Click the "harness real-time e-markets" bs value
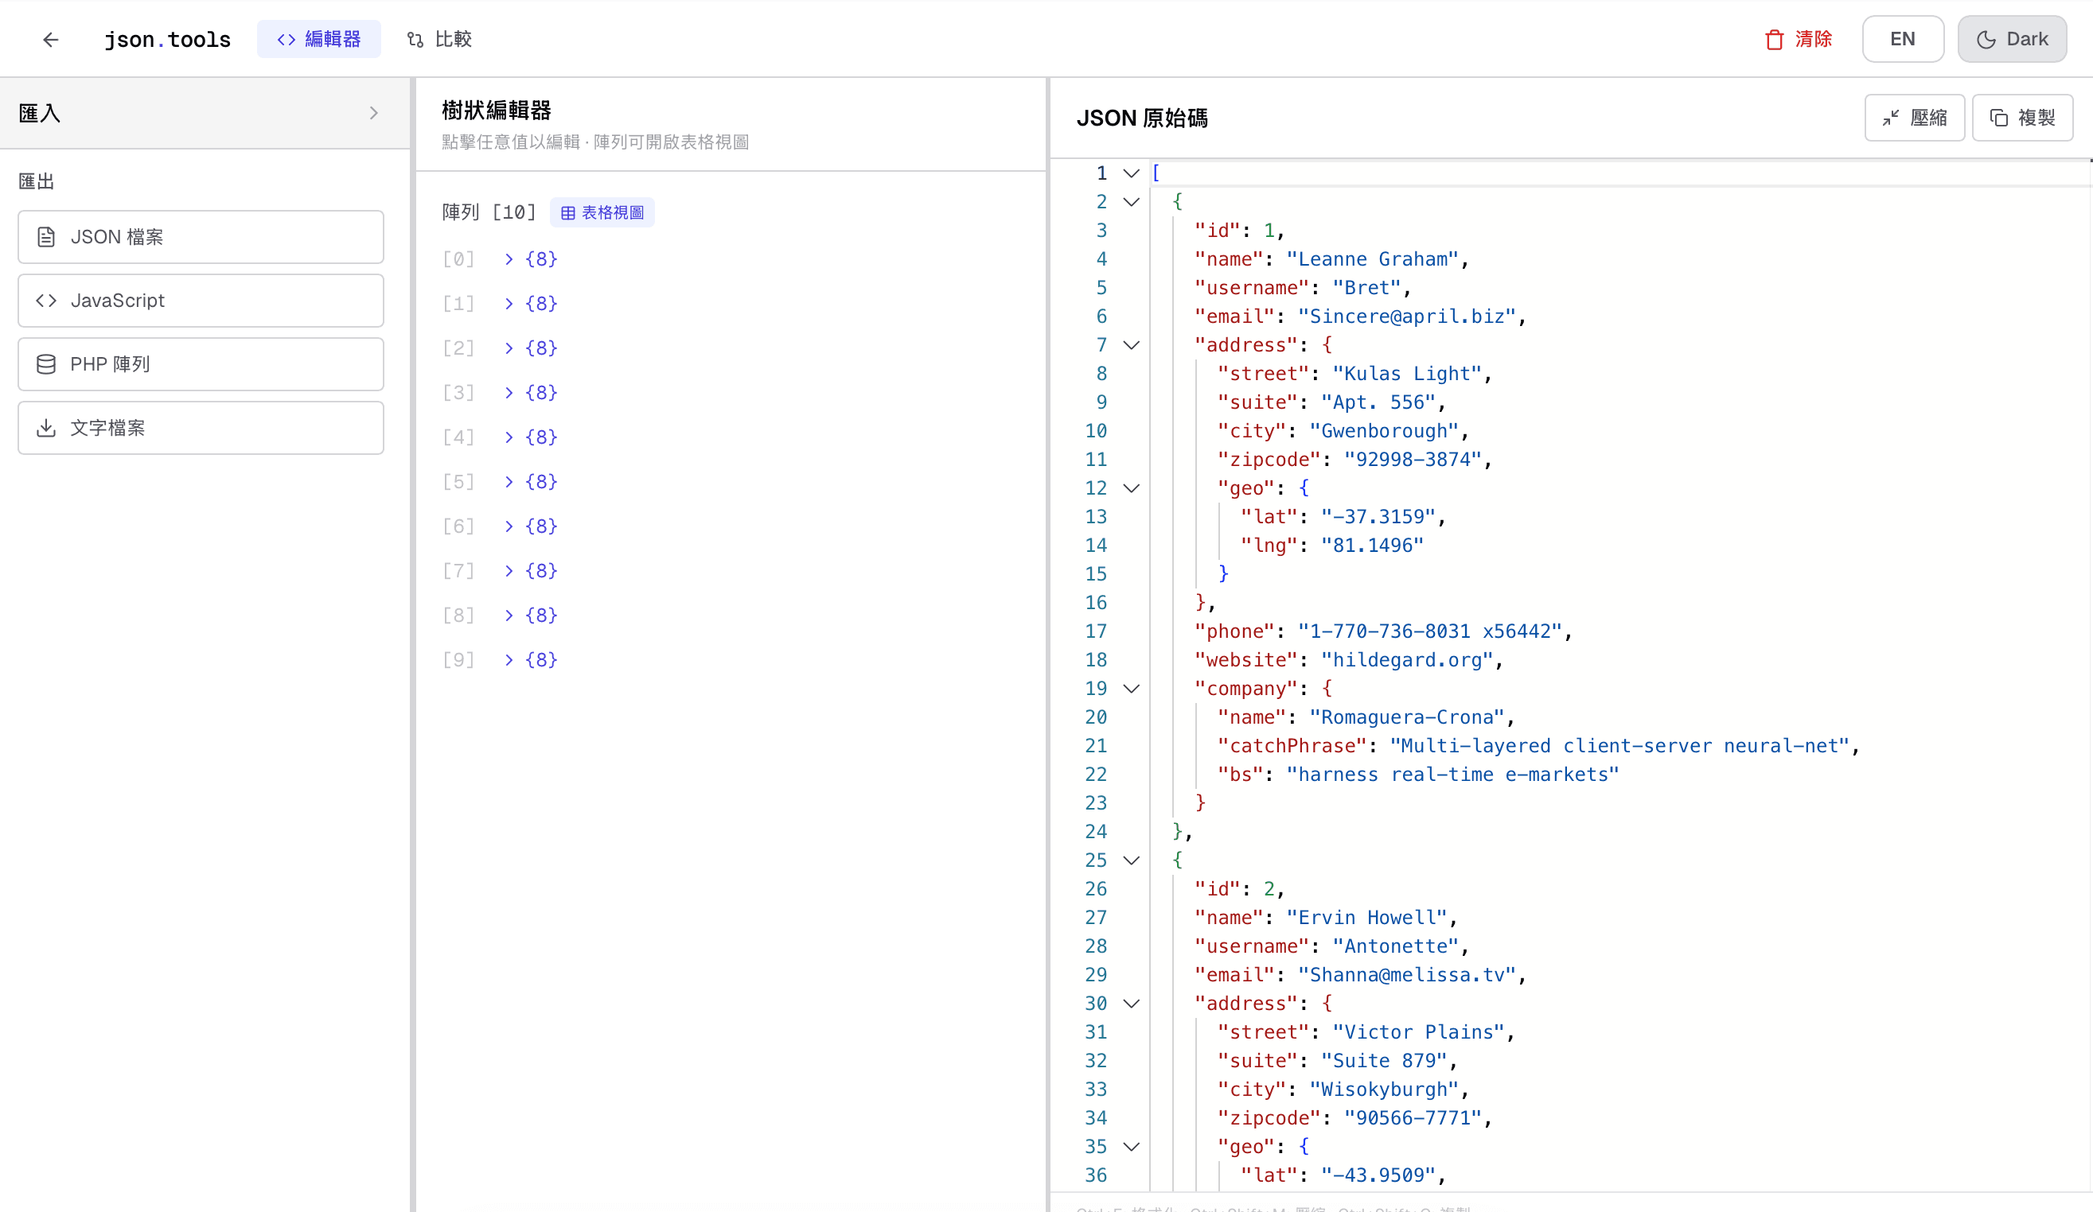2093x1212 pixels. [1452, 775]
